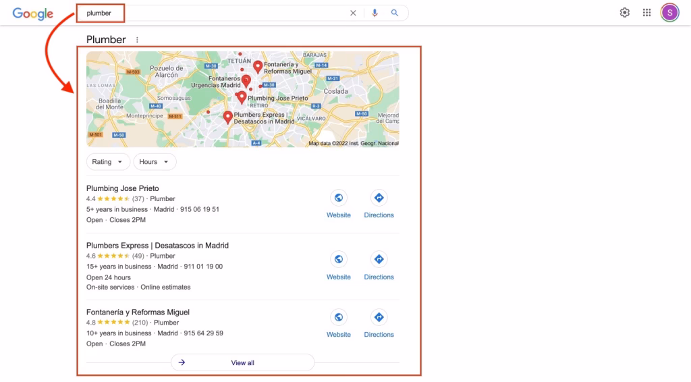This screenshot has height=382, width=691.
Task: Click 'On-site services · Online estimates' text
Action: (138, 288)
